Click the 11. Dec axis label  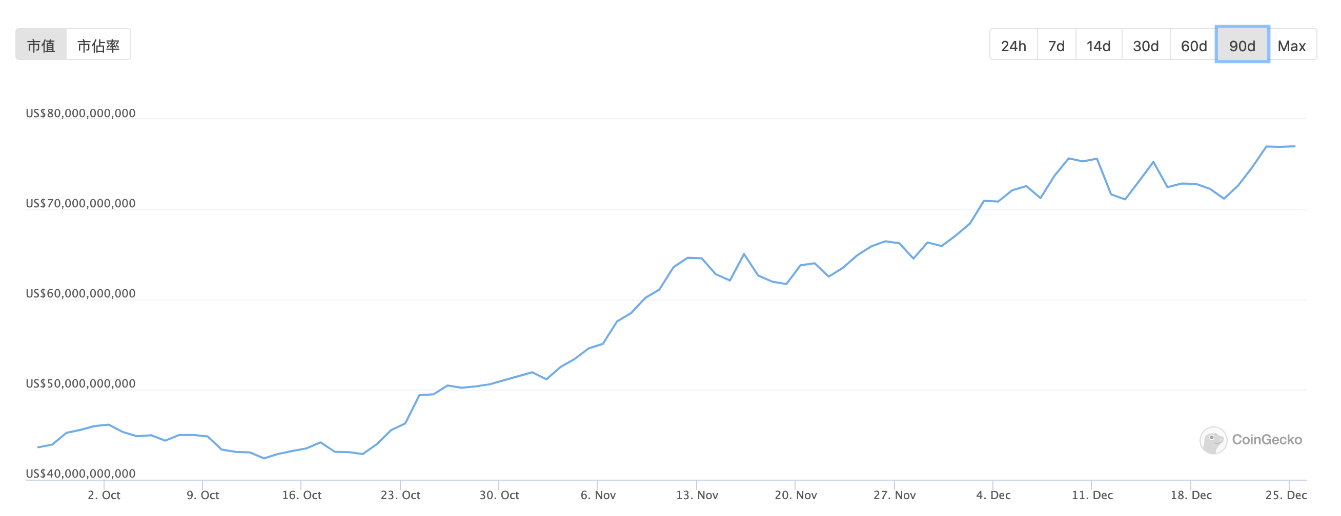pyautogui.click(x=1092, y=495)
